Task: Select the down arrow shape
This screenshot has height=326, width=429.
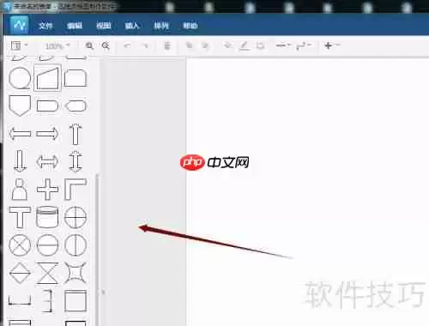Action: (x=20, y=161)
